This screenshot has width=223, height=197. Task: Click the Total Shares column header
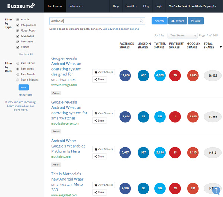point(209,45)
